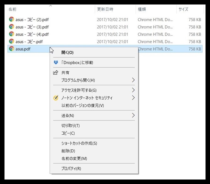Expand the アクセスを許可する(G) submenu arrow
Image resolution: width=210 pixels, height=184 pixels.
click(133, 90)
